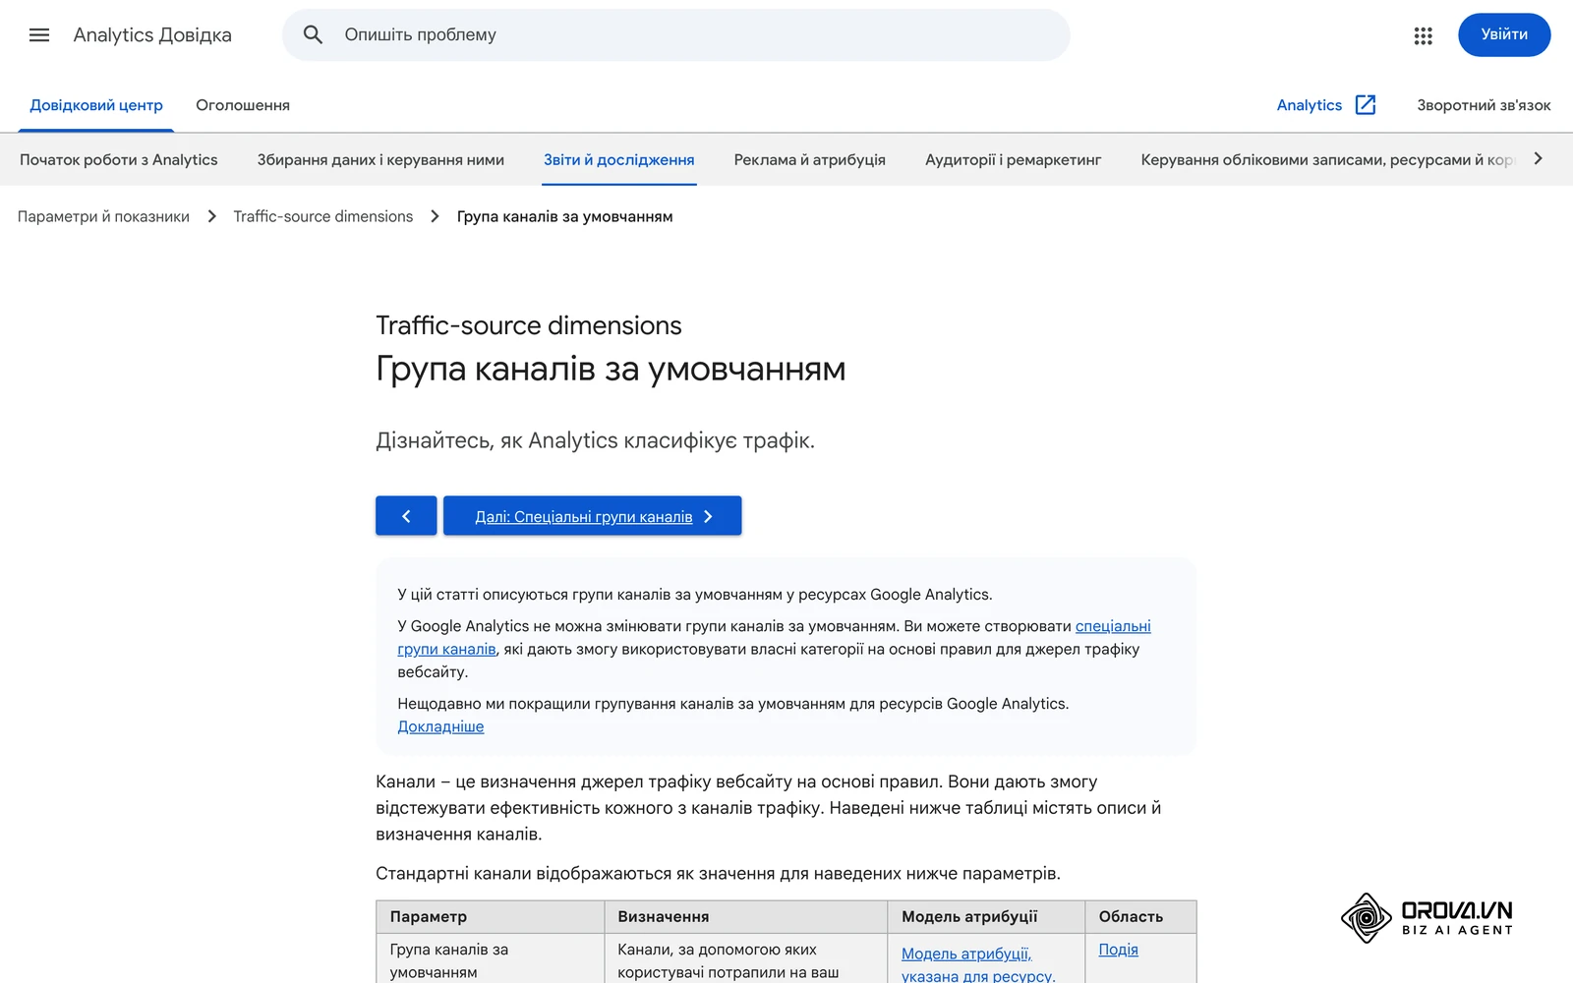Viewport: 1573px width, 983px height.
Task: Open Початок роботи з Analytics tab
Action: [119, 160]
